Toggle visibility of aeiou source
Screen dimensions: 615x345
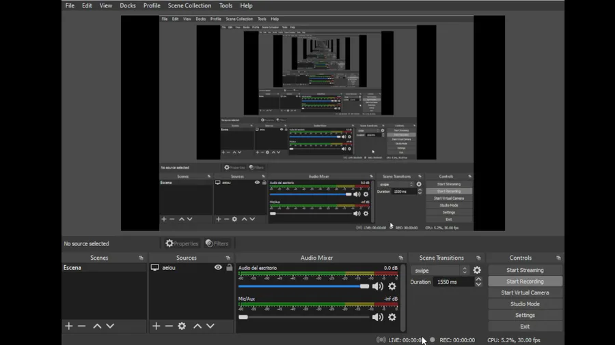[x=218, y=267]
